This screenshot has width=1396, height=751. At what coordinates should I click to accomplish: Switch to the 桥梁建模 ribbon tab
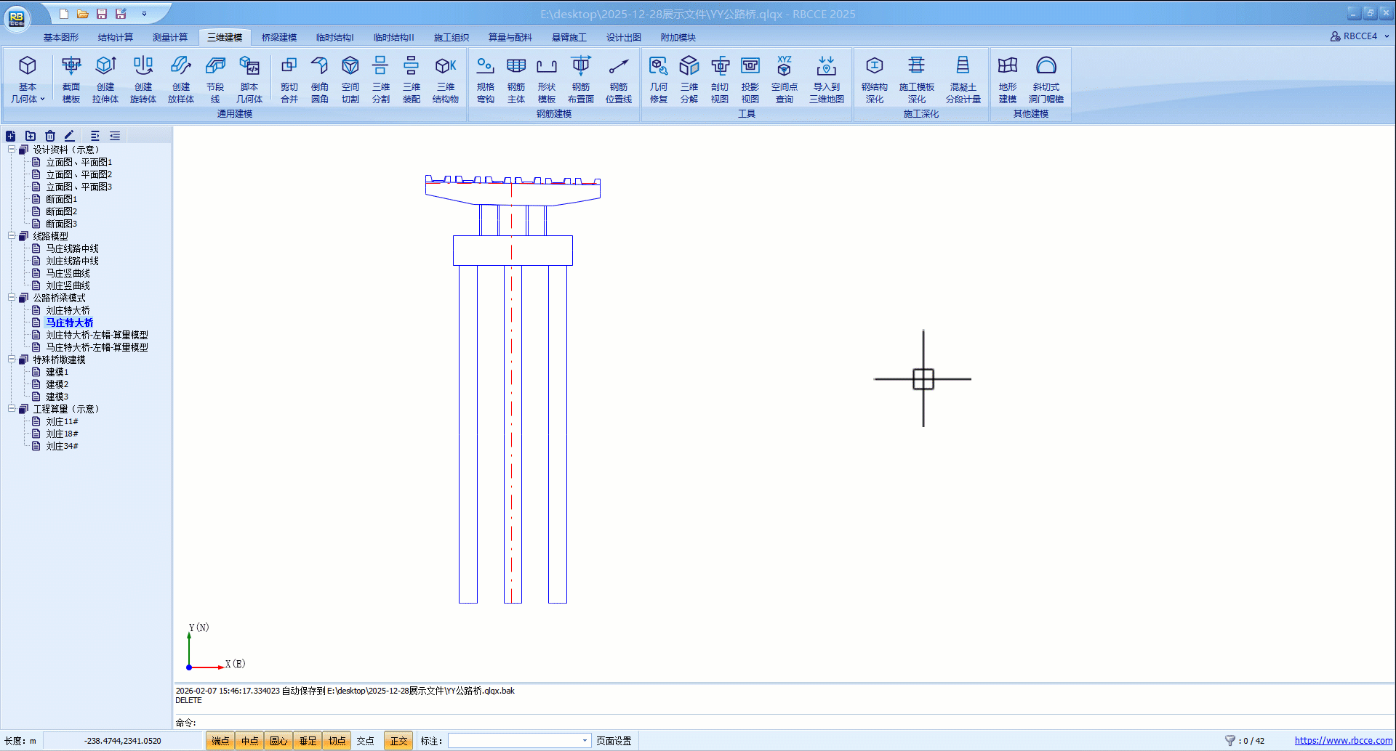pyautogui.click(x=279, y=38)
